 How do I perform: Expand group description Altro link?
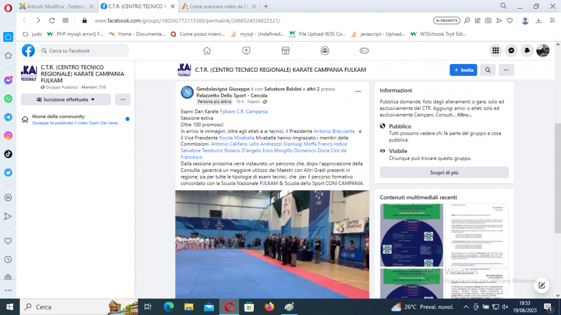[464, 115]
